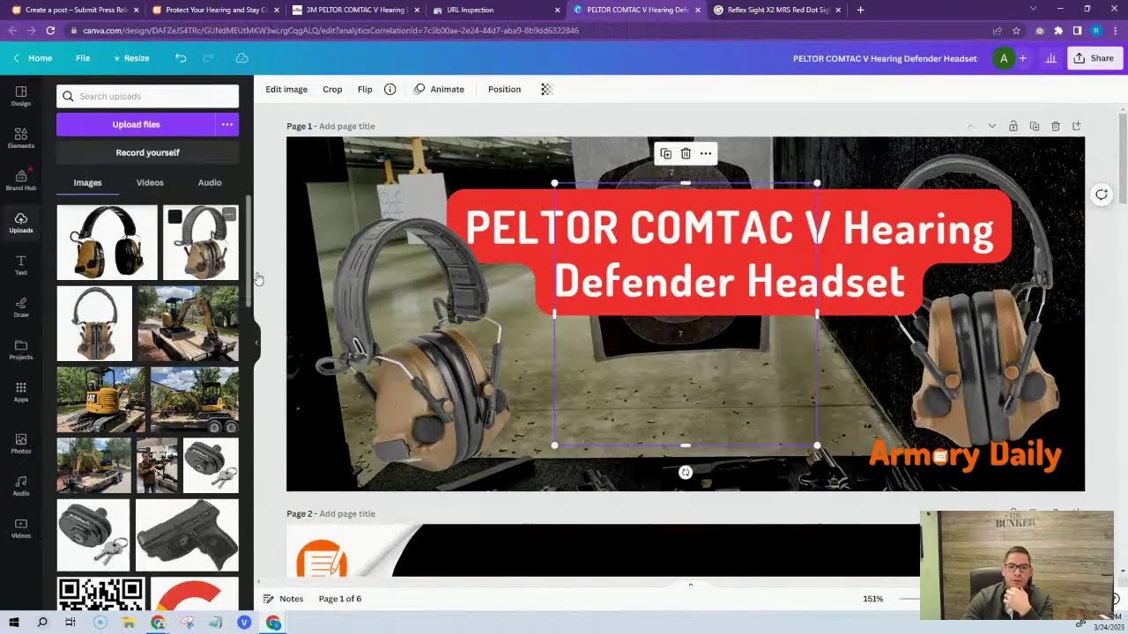Open the Draw tool panel
This screenshot has height=634, width=1128.
(x=21, y=307)
